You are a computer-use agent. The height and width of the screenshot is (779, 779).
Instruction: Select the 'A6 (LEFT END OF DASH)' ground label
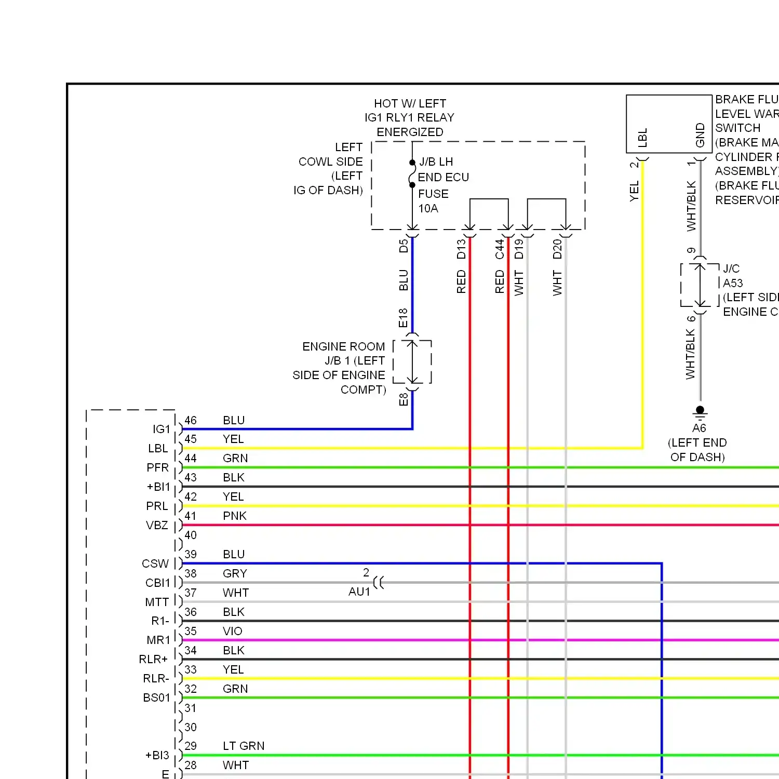[697, 442]
